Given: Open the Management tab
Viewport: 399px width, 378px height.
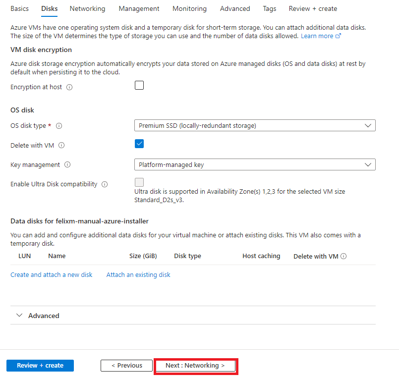Looking at the screenshot, I should click(x=139, y=8).
